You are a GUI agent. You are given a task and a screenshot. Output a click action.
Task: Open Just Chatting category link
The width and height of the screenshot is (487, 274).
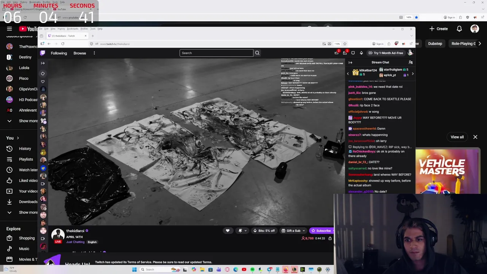75,242
